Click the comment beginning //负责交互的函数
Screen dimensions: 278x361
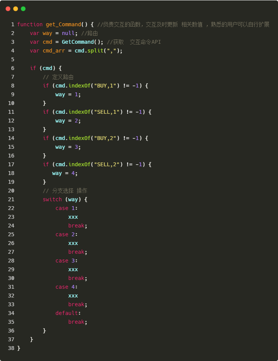[183, 24]
